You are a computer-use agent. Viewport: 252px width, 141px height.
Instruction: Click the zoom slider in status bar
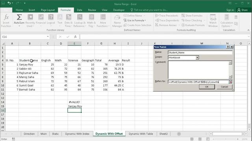(226, 139)
